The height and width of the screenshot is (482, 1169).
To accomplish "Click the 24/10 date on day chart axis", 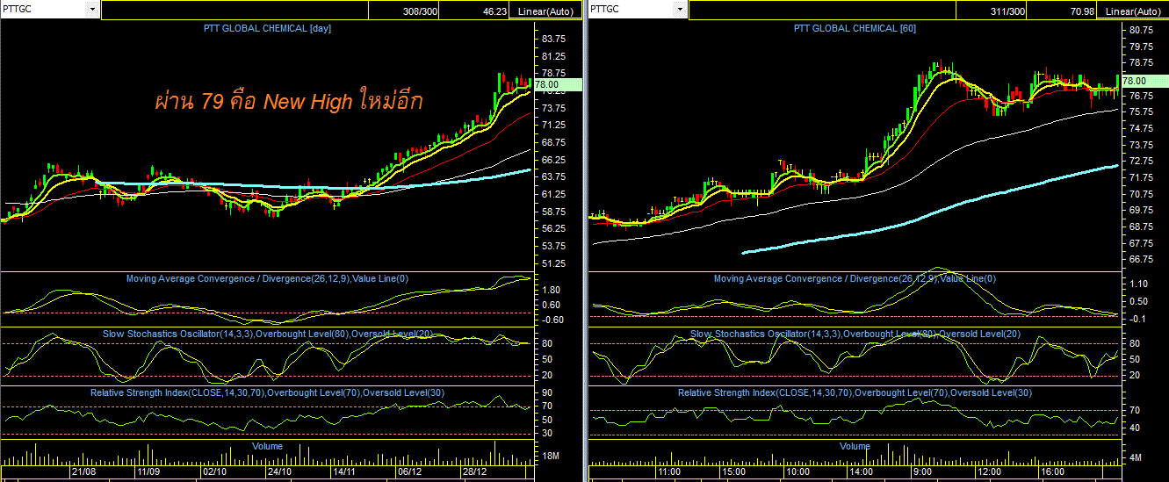I will [278, 471].
